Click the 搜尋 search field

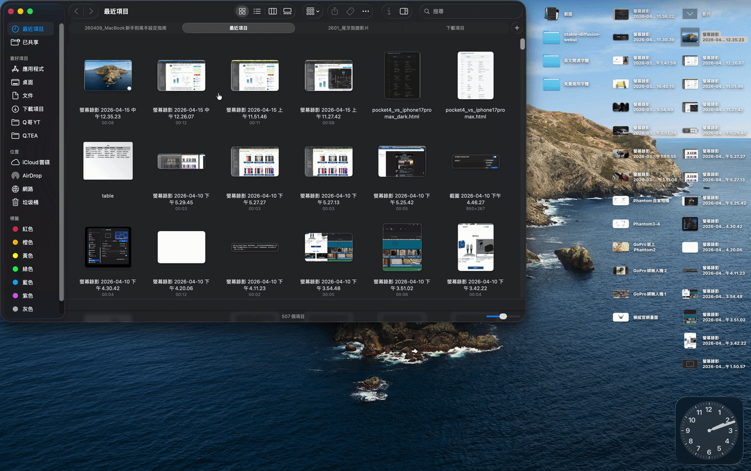472,11
